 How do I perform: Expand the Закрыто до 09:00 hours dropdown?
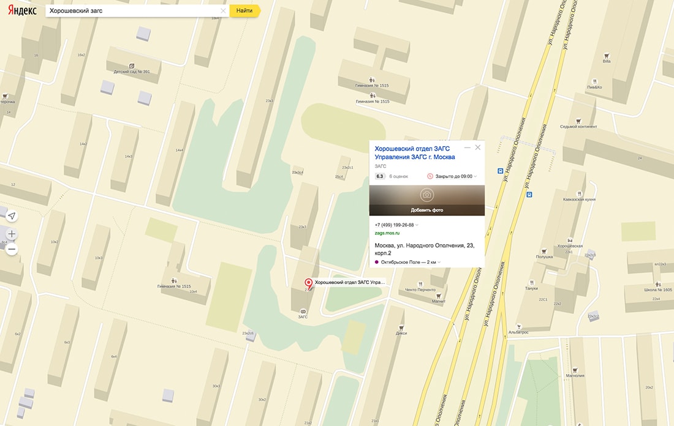[x=452, y=176]
